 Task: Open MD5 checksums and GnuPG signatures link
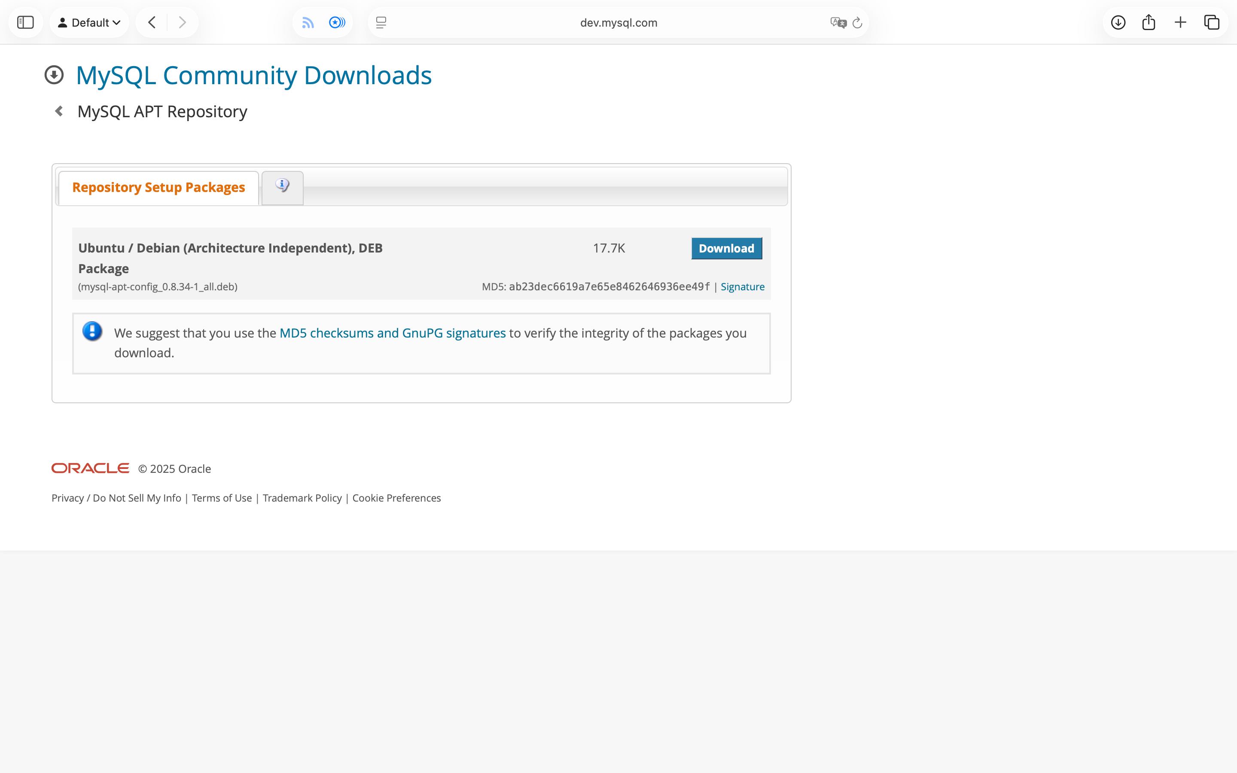click(x=392, y=333)
